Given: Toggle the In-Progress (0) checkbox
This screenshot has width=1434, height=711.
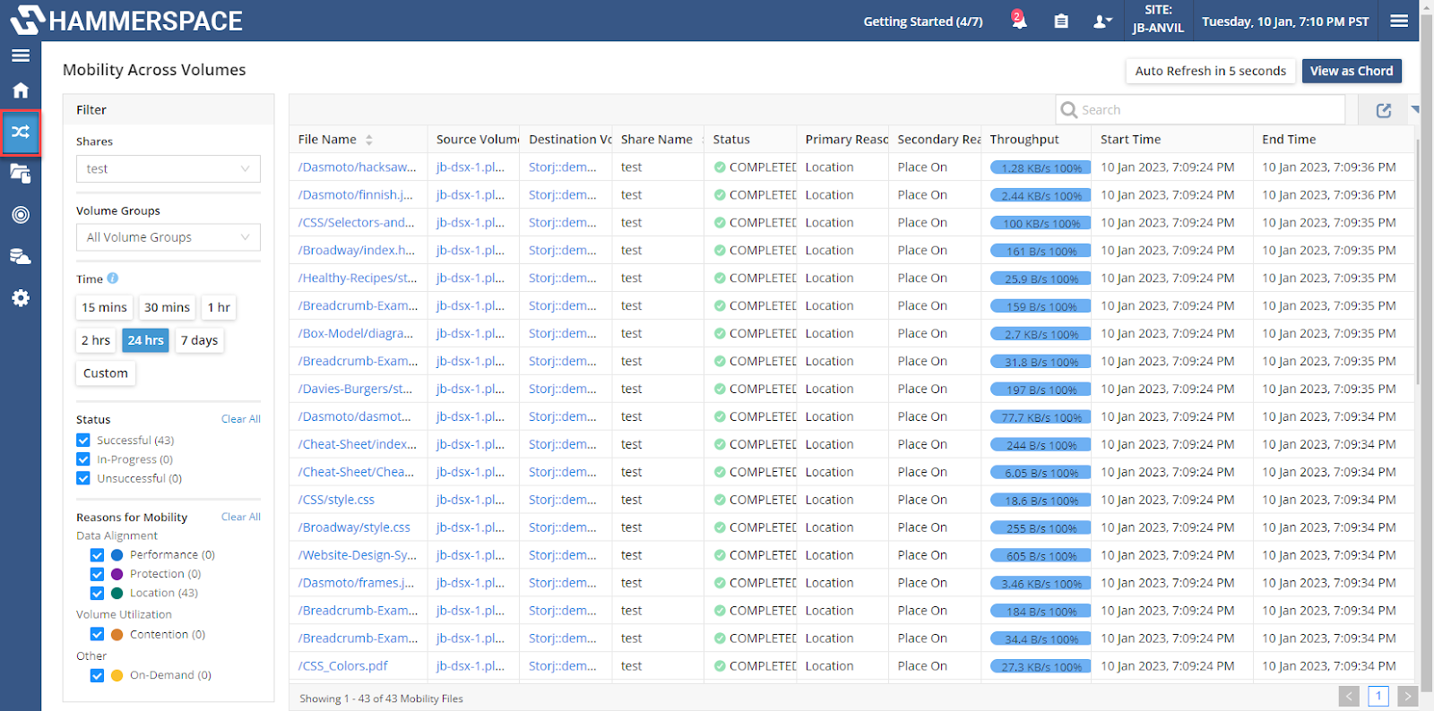Looking at the screenshot, I should tap(83, 459).
